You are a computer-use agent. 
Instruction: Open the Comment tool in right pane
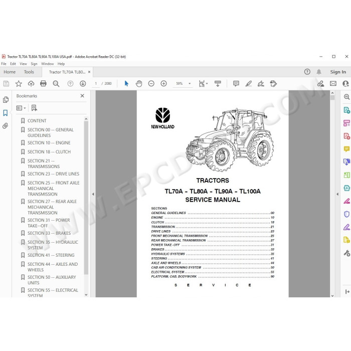(x=346, y=149)
